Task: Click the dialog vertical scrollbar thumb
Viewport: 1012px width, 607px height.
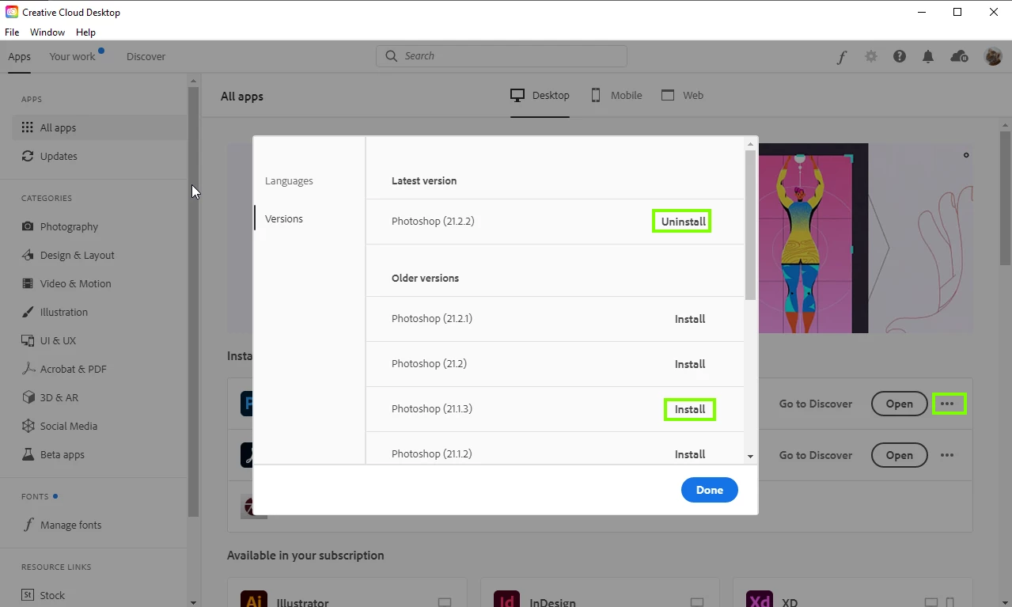Action: (750, 226)
